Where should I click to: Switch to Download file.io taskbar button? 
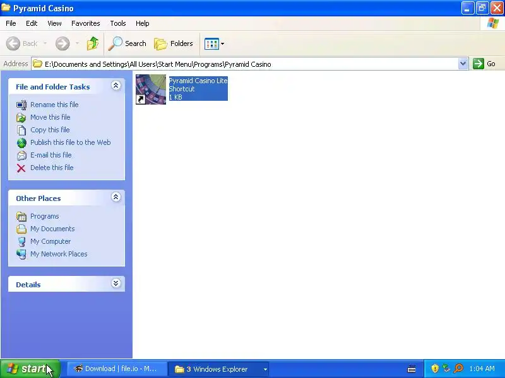coord(117,369)
